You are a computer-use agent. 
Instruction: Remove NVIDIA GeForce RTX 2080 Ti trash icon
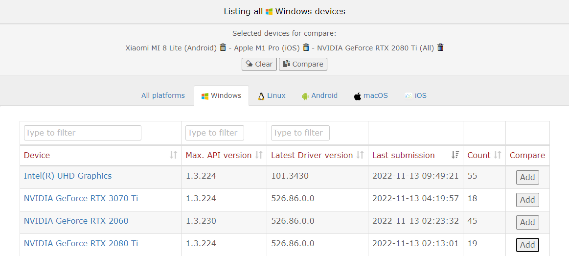[440, 47]
